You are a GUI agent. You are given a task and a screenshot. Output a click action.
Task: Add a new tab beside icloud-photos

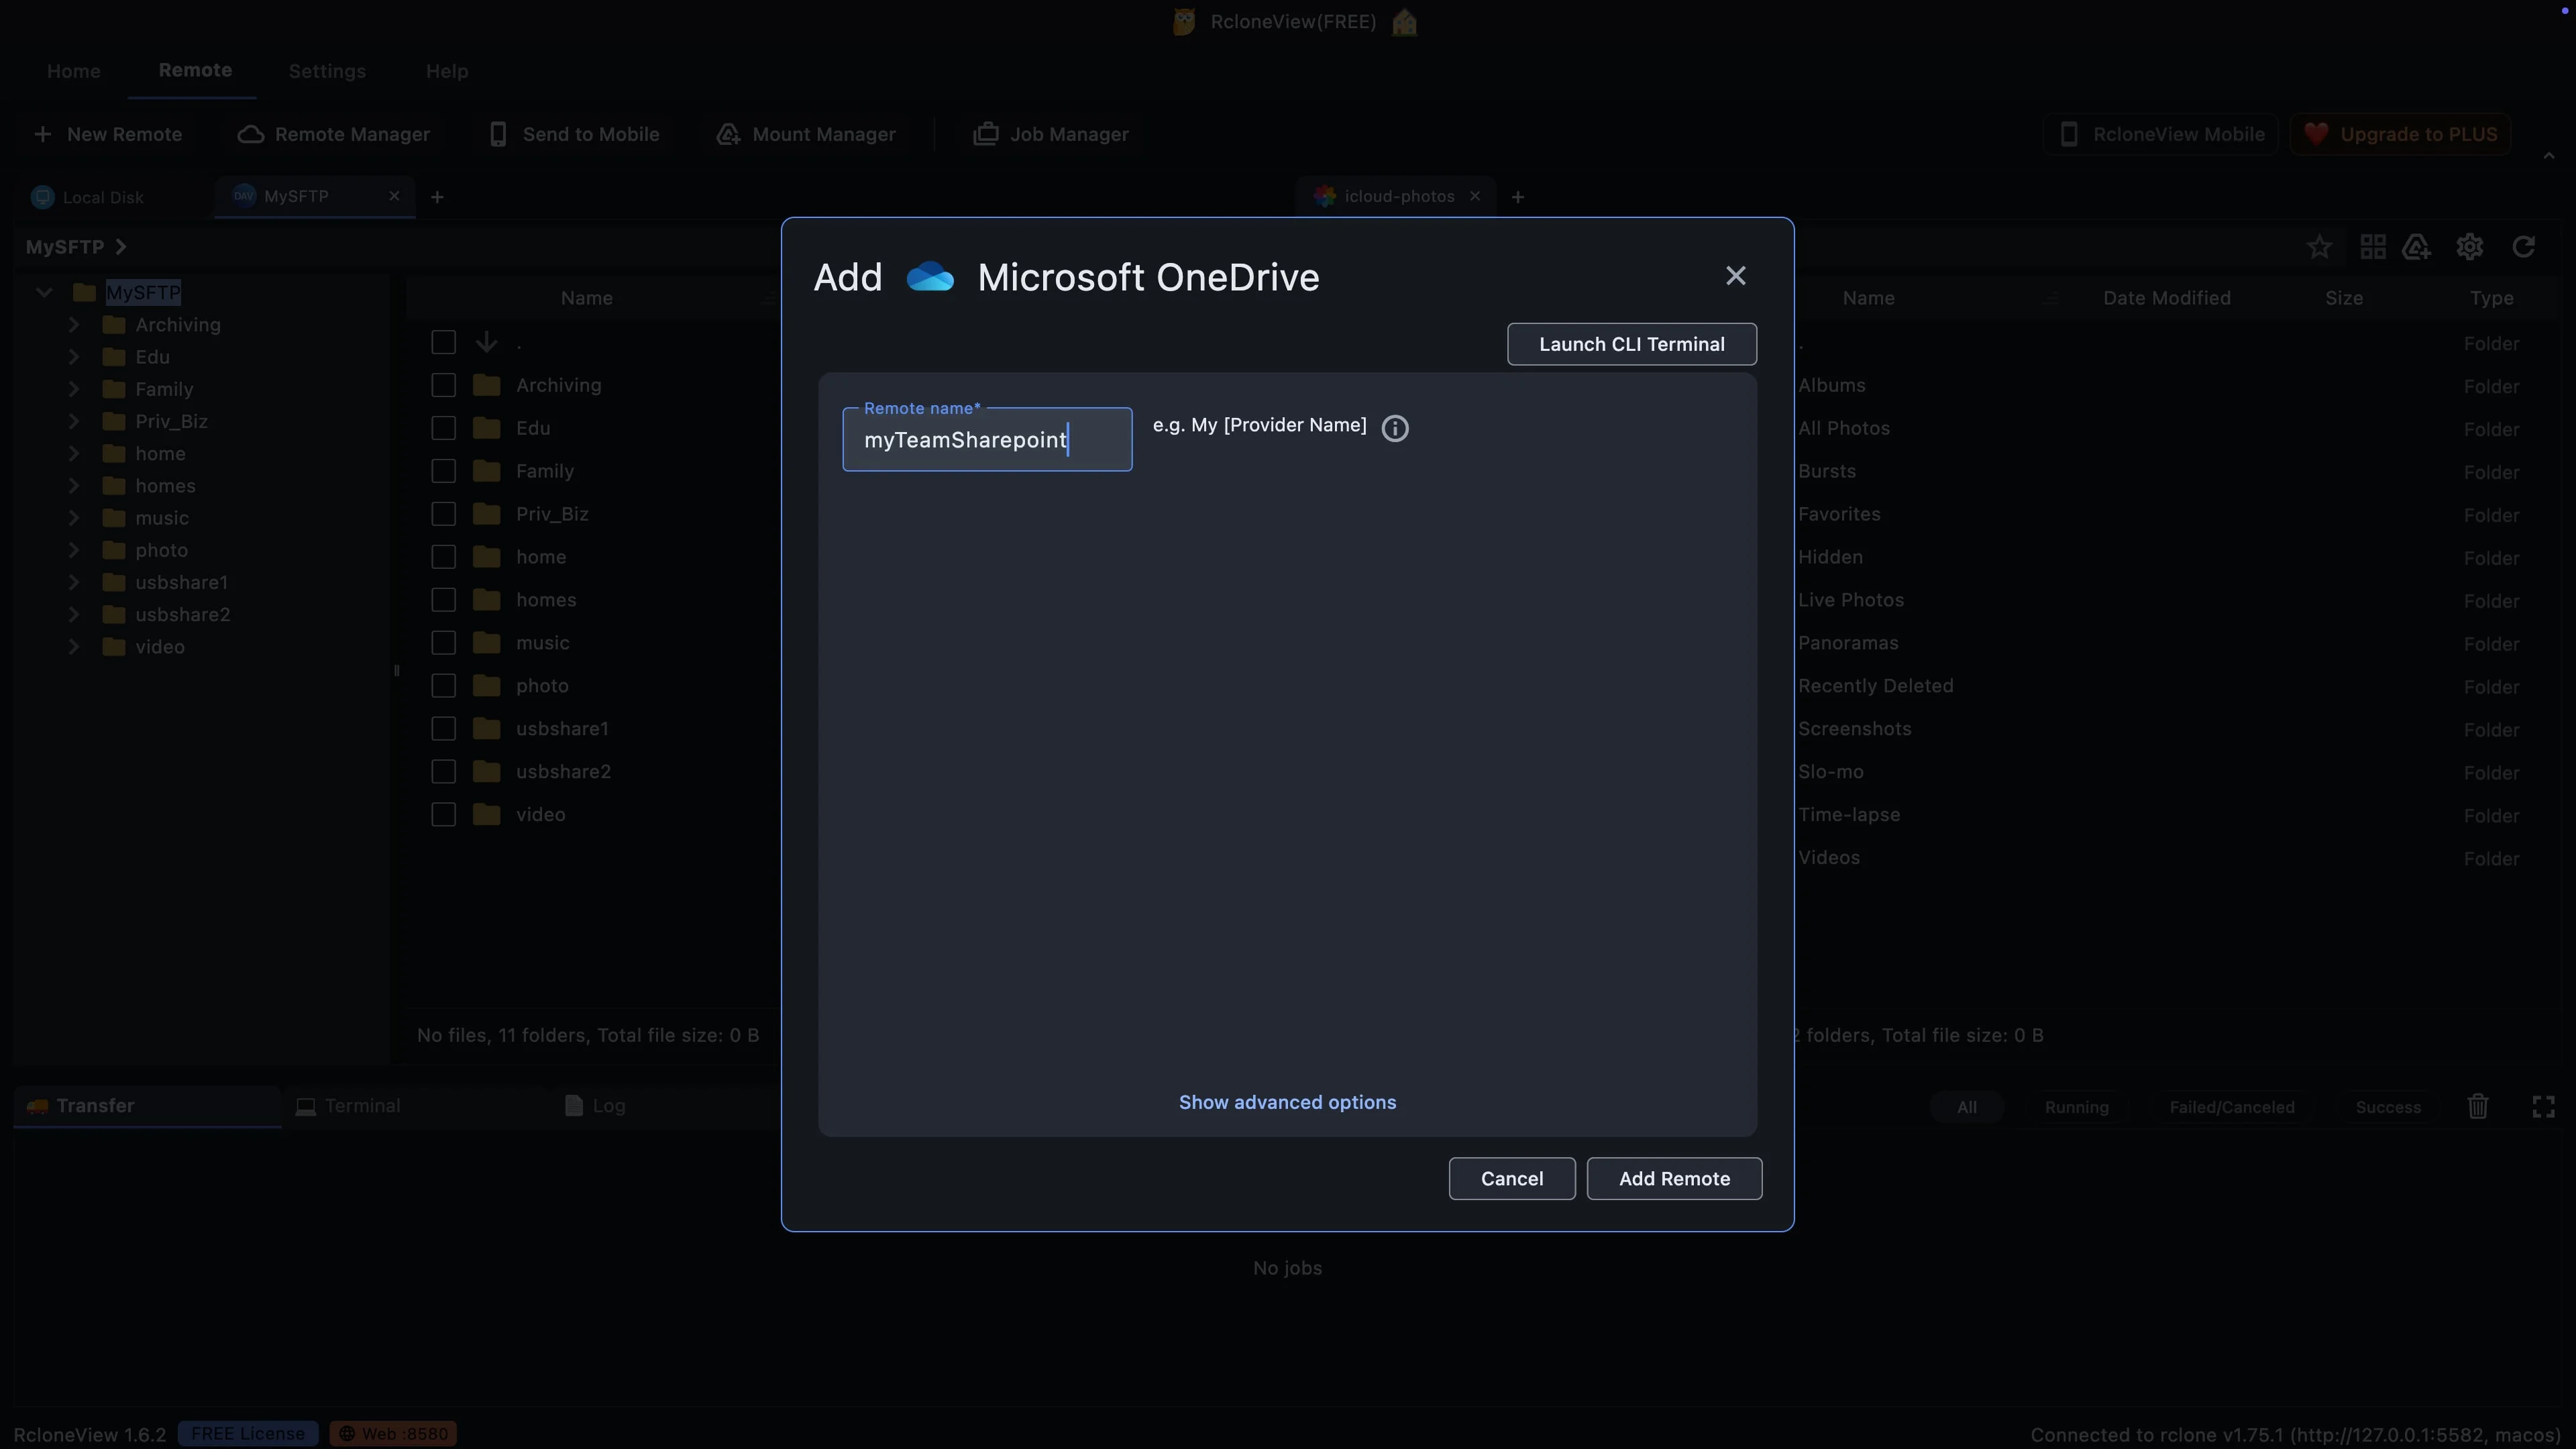click(x=1517, y=197)
